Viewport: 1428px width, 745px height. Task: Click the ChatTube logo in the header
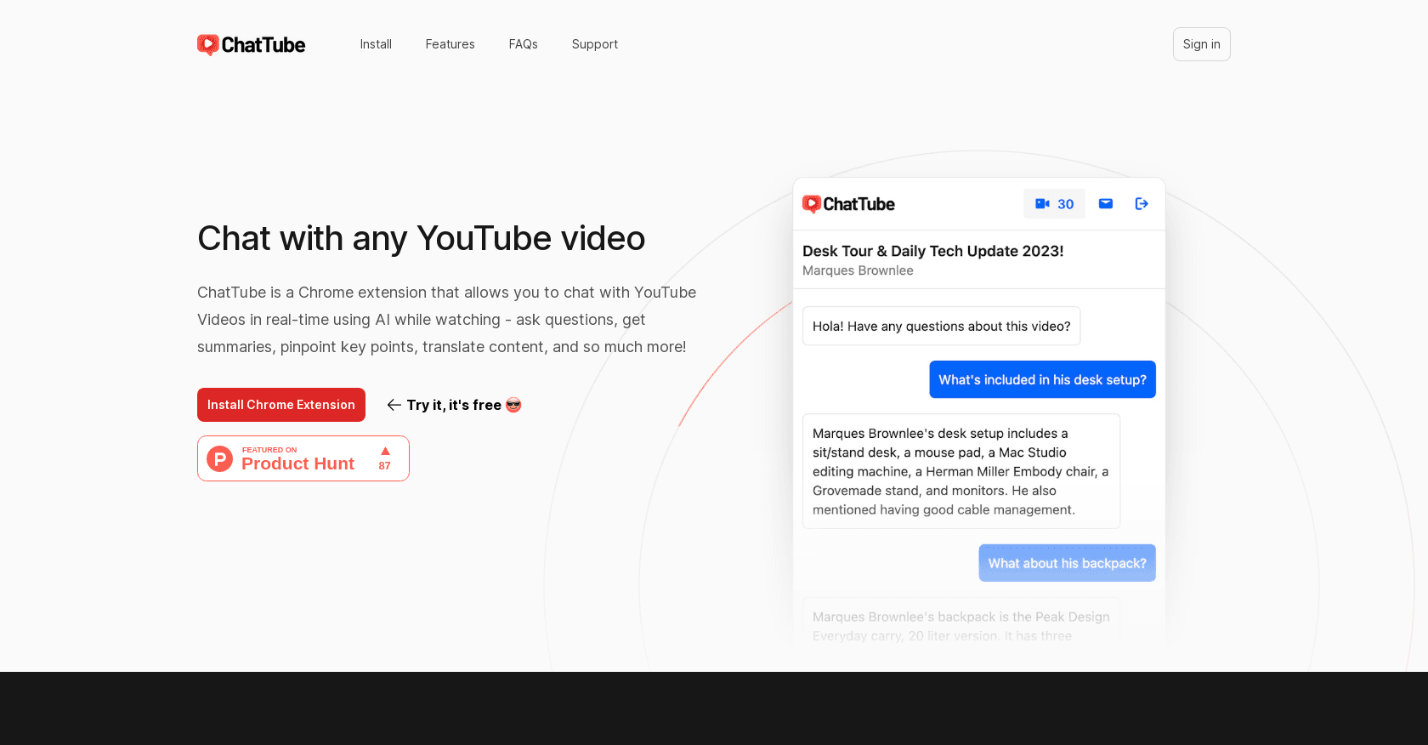click(x=251, y=44)
